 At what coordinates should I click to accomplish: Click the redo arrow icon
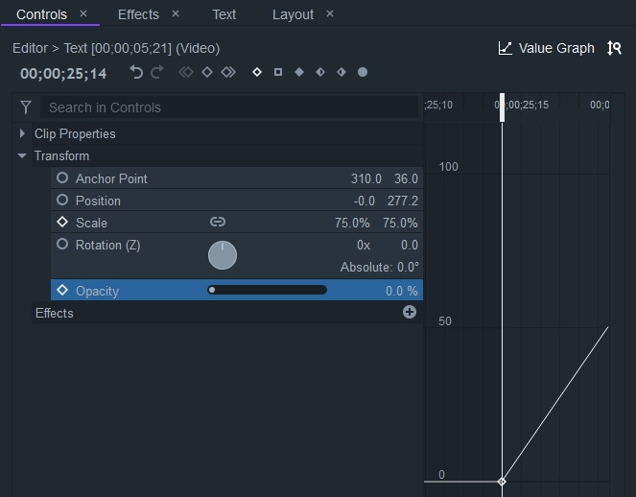156,72
